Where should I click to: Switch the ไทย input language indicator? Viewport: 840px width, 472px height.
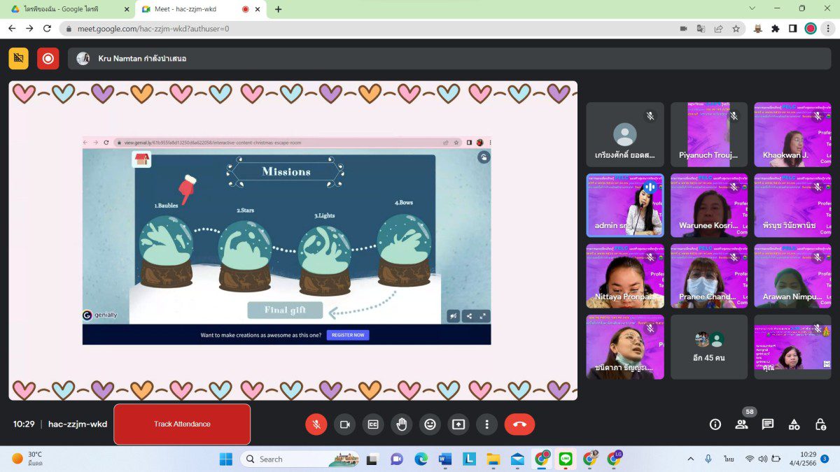click(x=729, y=459)
